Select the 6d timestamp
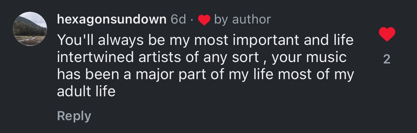The image size is (417, 133). [178, 19]
